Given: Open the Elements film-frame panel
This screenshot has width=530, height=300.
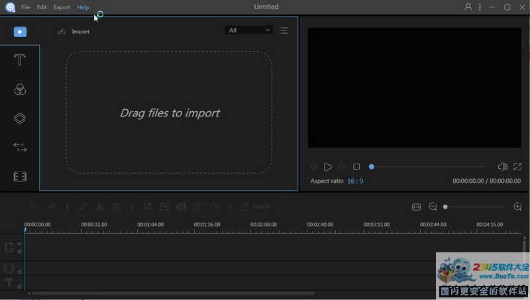Looking at the screenshot, I should pos(20,176).
